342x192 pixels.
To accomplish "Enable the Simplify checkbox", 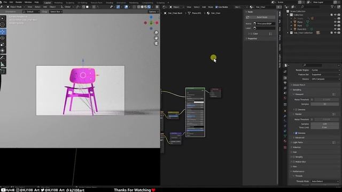I will coord(293,157).
